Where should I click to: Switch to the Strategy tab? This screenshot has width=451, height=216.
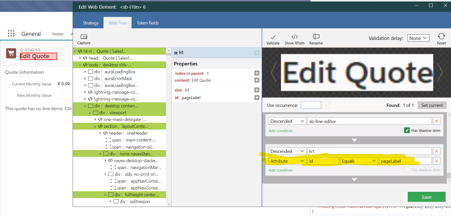coord(91,23)
